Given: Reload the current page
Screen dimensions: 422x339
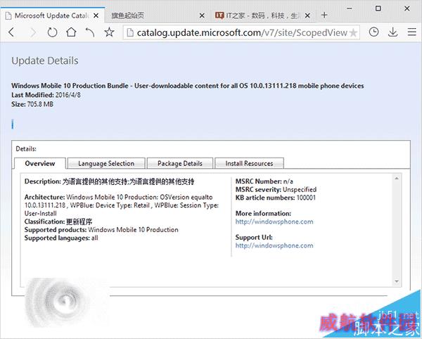Looking at the screenshot, I should coord(52,32).
